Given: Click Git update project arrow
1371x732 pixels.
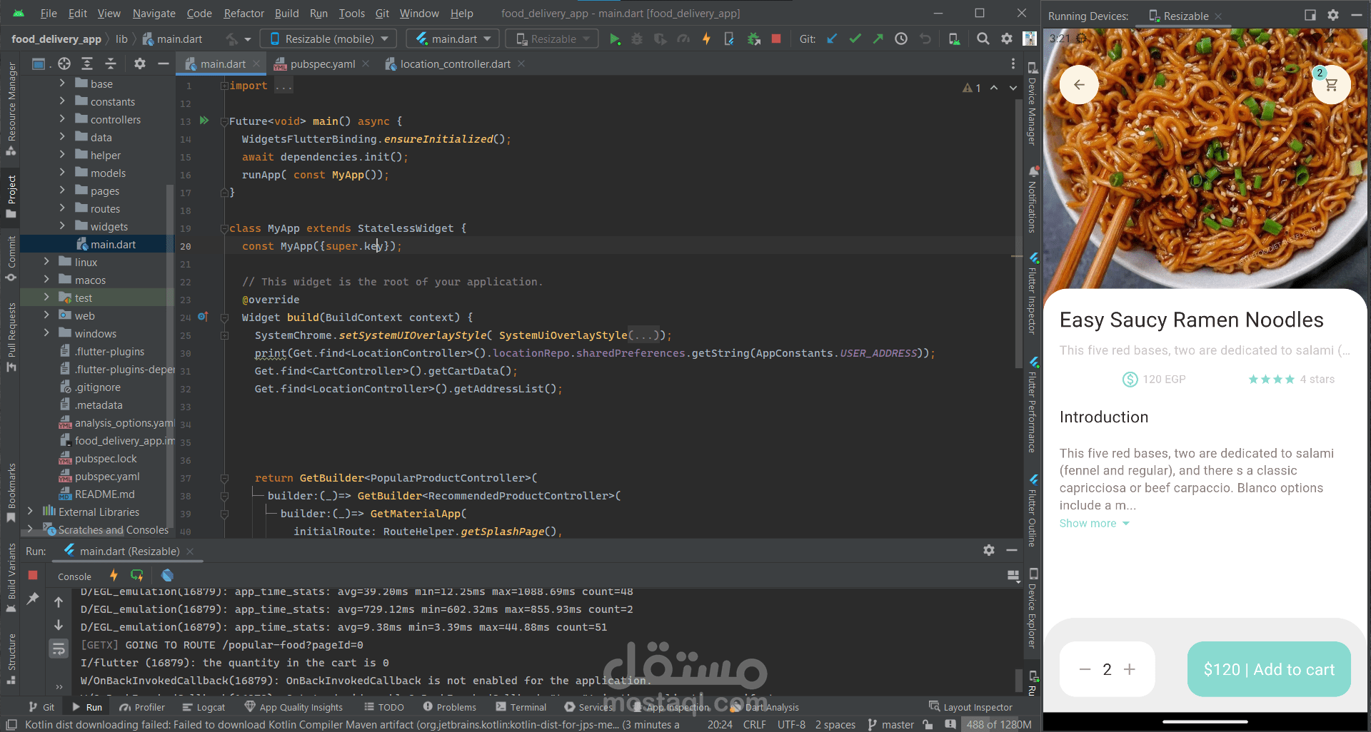Looking at the screenshot, I should pyautogui.click(x=832, y=39).
